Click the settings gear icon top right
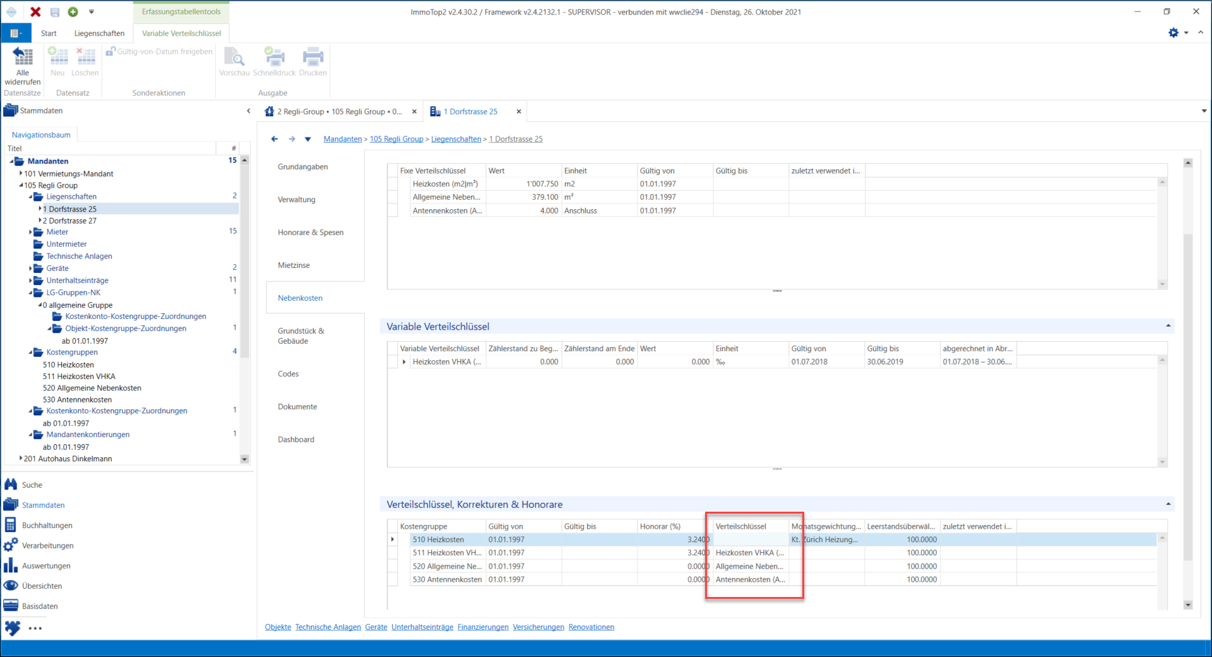1212x657 pixels. point(1173,33)
